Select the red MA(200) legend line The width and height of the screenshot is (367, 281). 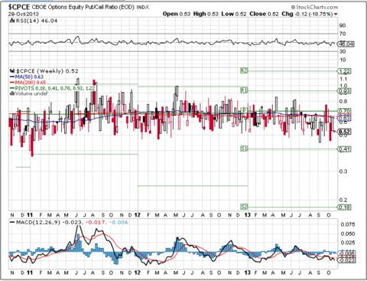(x=12, y=83)
